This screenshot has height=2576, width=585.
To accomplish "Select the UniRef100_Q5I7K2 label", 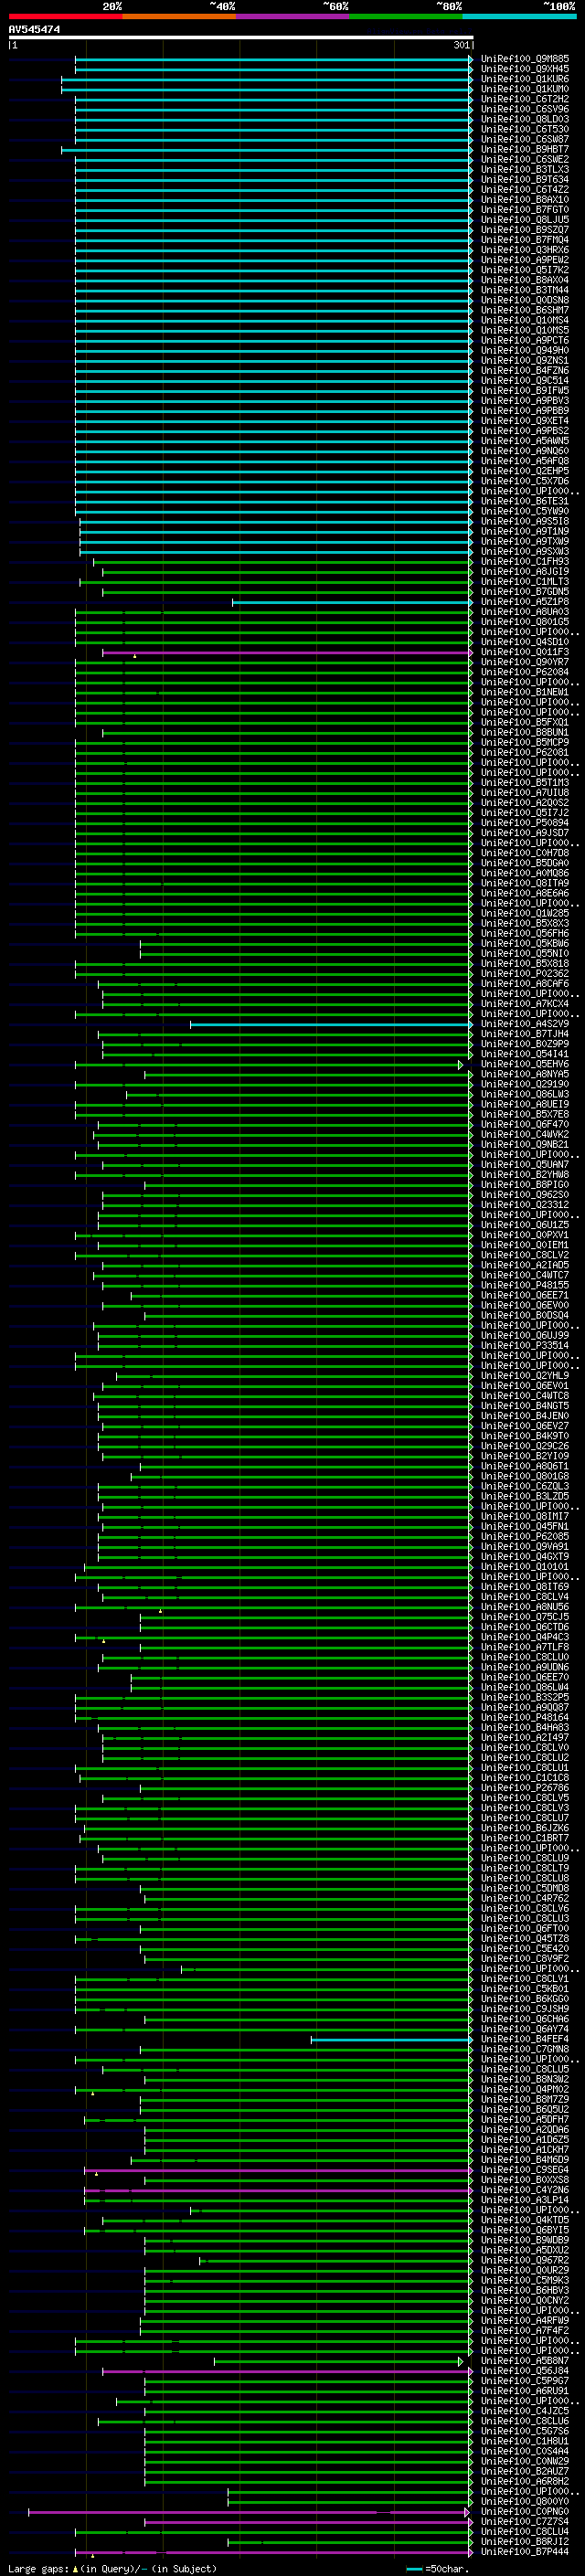I will (524, 270).
